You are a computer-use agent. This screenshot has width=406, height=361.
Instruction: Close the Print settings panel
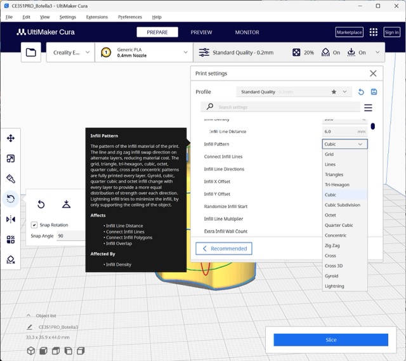373,74
